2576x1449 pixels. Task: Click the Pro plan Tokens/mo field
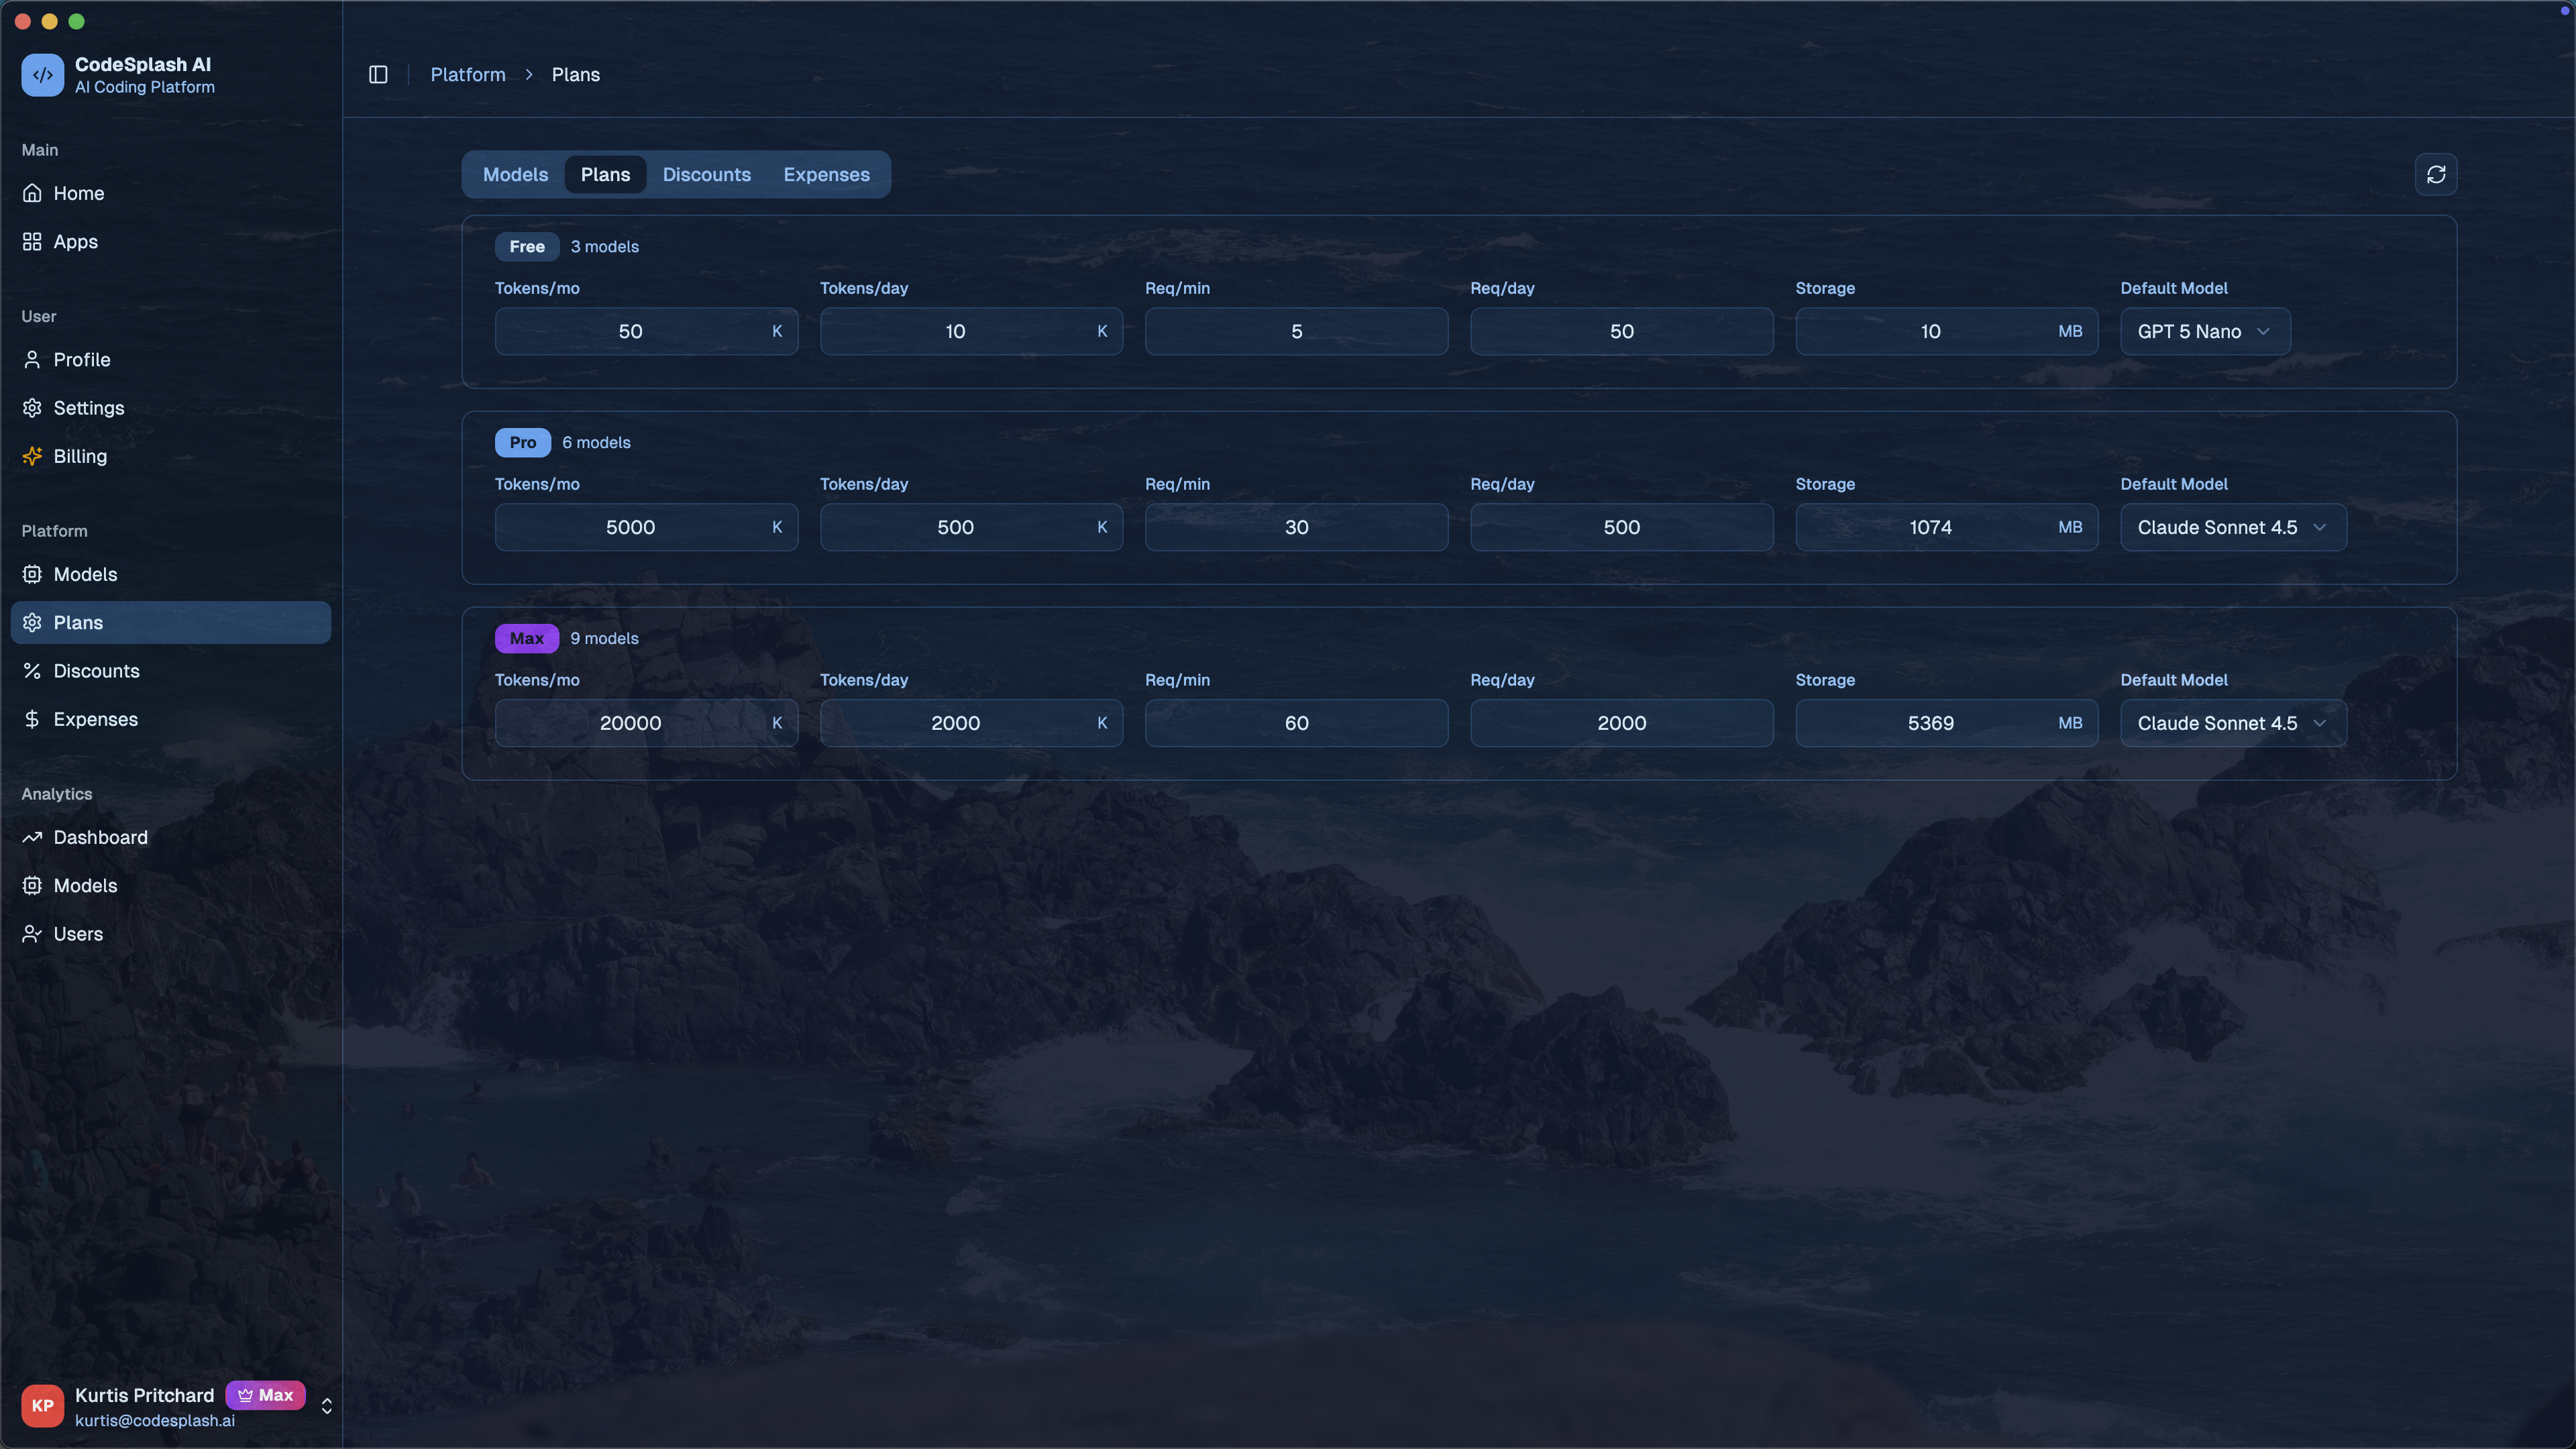click(630, 527)
